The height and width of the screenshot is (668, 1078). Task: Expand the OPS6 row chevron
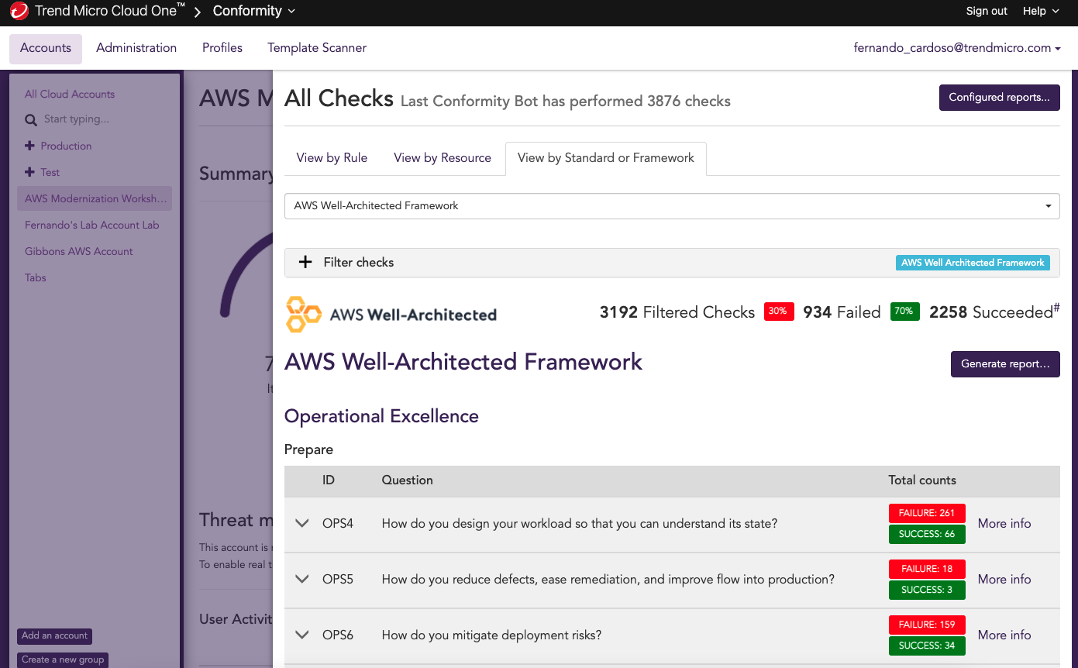[x=302, y=635]
